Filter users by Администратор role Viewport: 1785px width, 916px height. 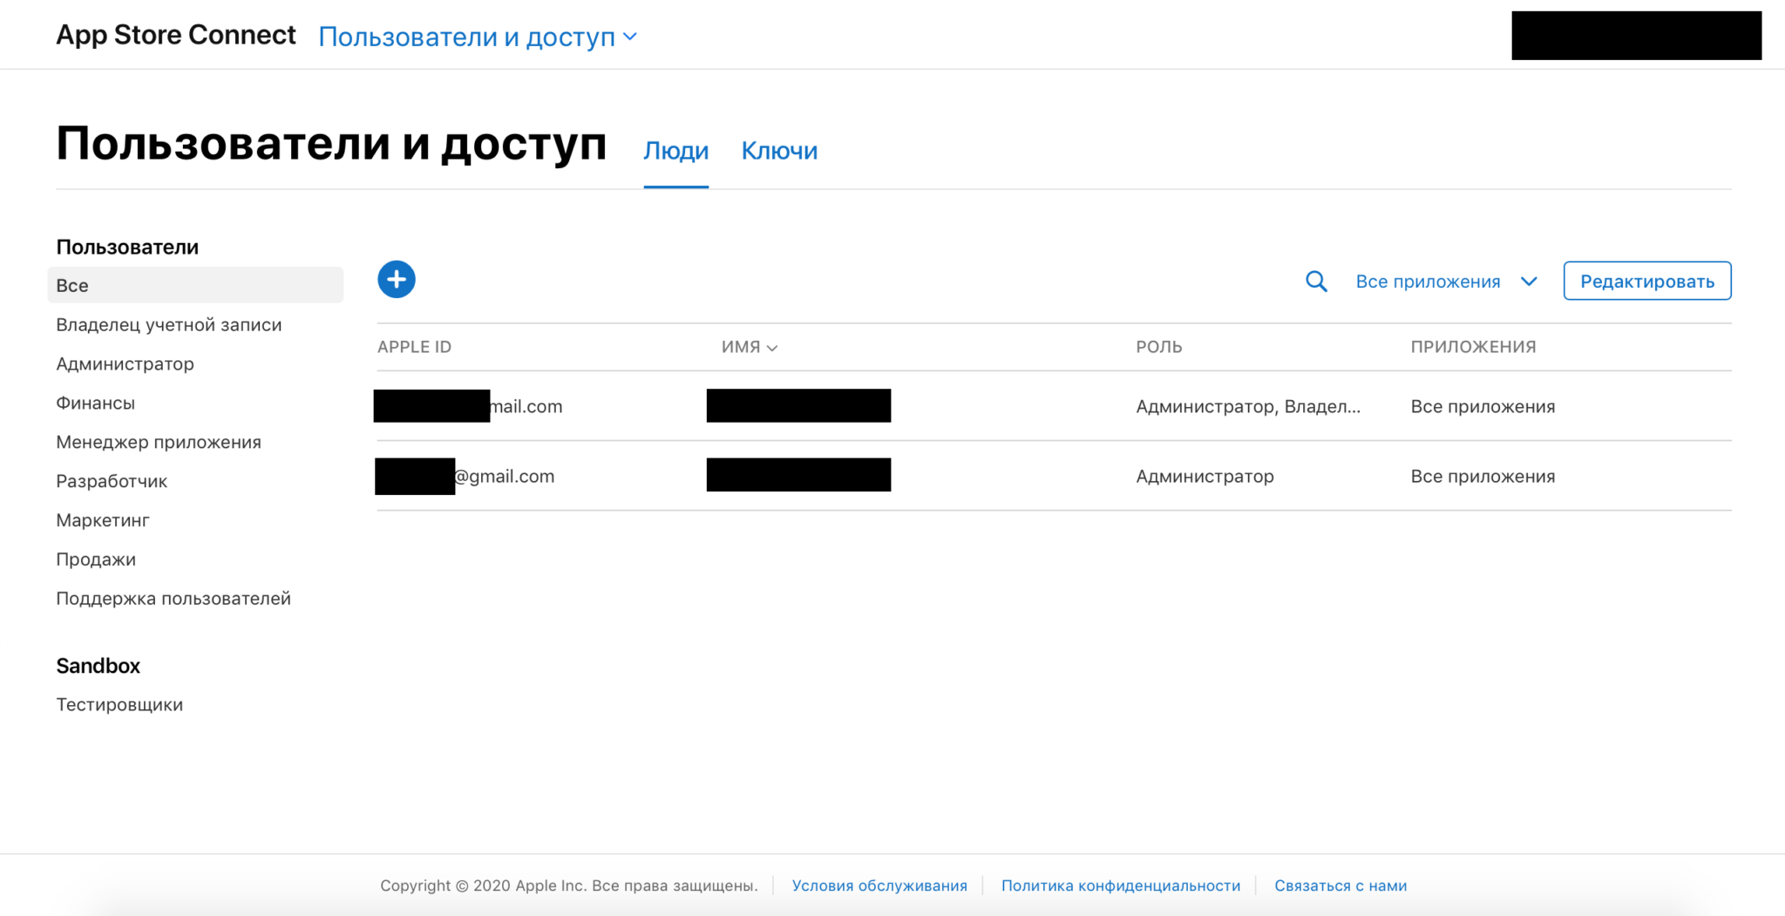(x=125, y=363)
